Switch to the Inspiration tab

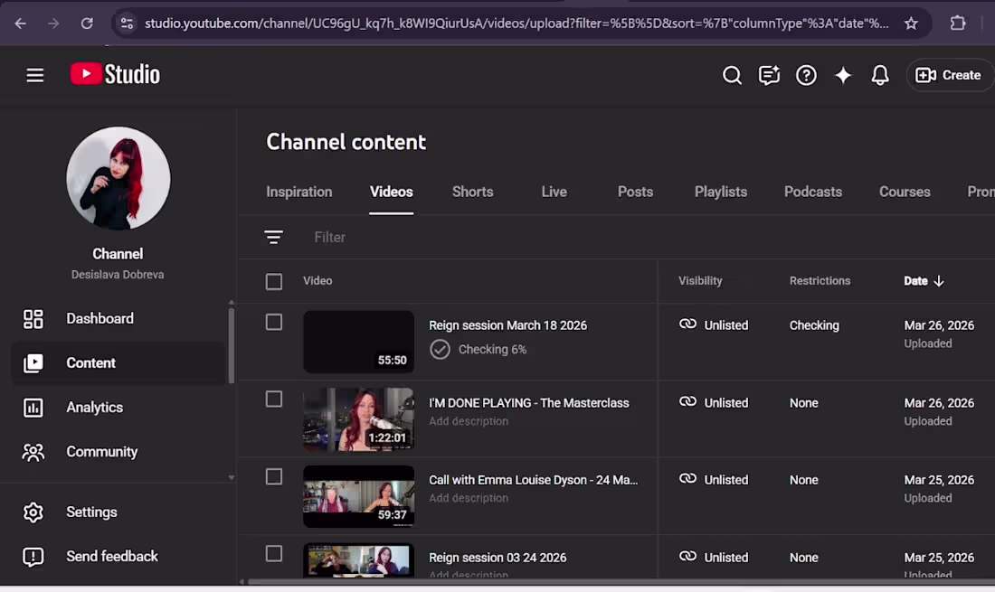click(298, 192)
